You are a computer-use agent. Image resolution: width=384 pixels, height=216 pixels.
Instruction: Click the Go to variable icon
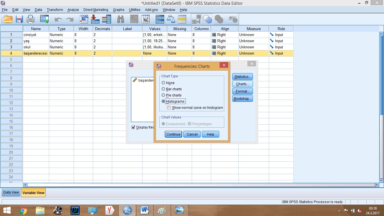(x=95, y=19)
